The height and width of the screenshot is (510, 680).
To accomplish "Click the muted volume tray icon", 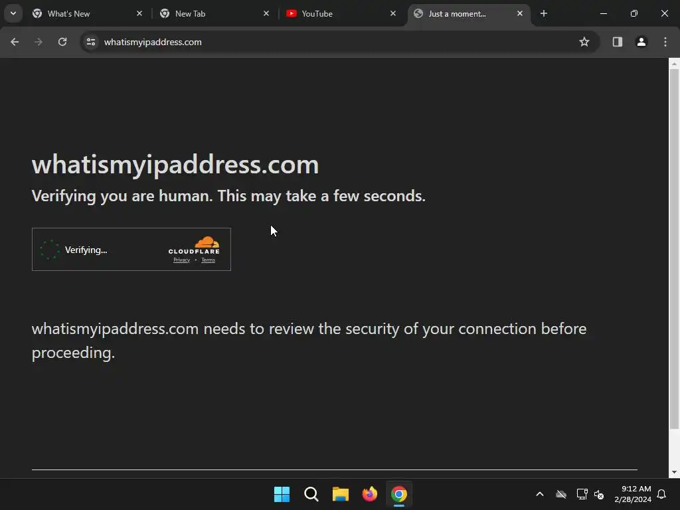I will coord(600,494).
